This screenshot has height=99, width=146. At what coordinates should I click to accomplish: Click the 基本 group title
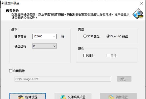pyautogui.click(x=14, y=29)
